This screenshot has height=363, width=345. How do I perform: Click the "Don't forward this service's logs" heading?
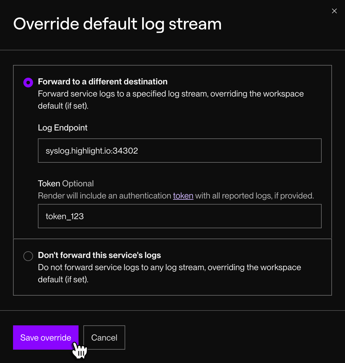[99, 255]
